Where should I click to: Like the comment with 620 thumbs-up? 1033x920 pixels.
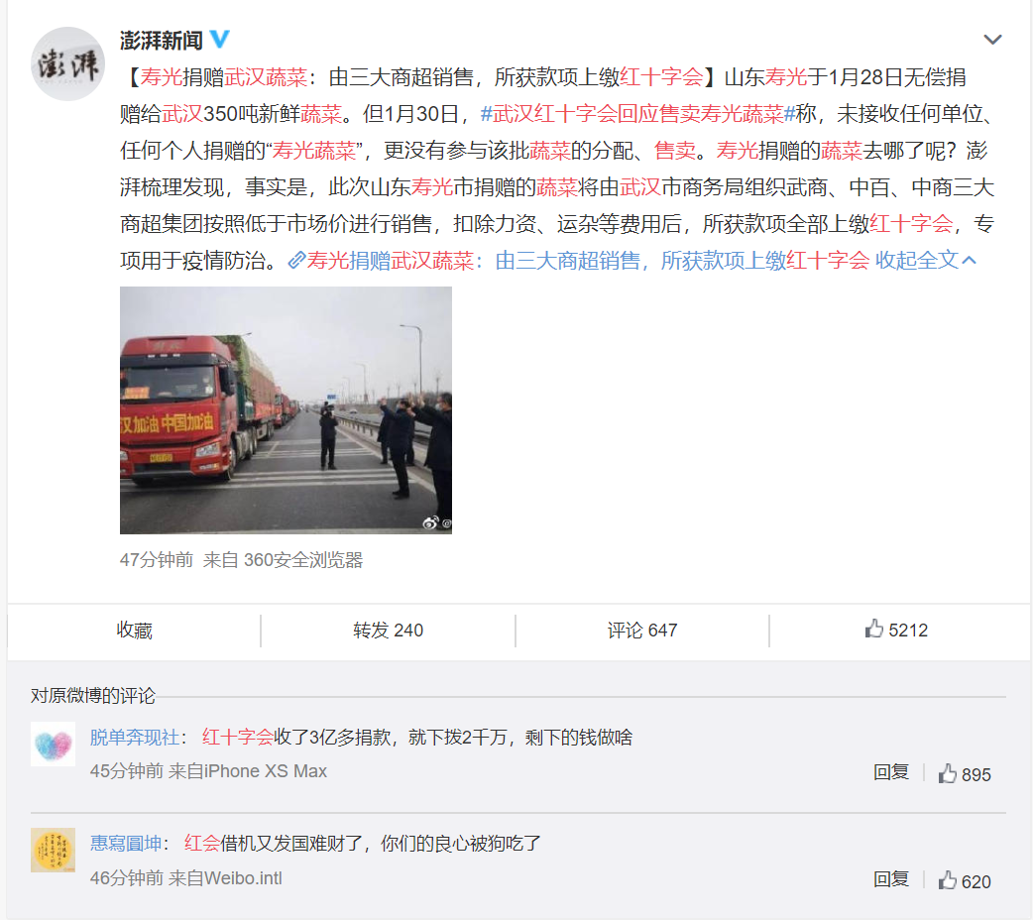[x=965, y=880]
